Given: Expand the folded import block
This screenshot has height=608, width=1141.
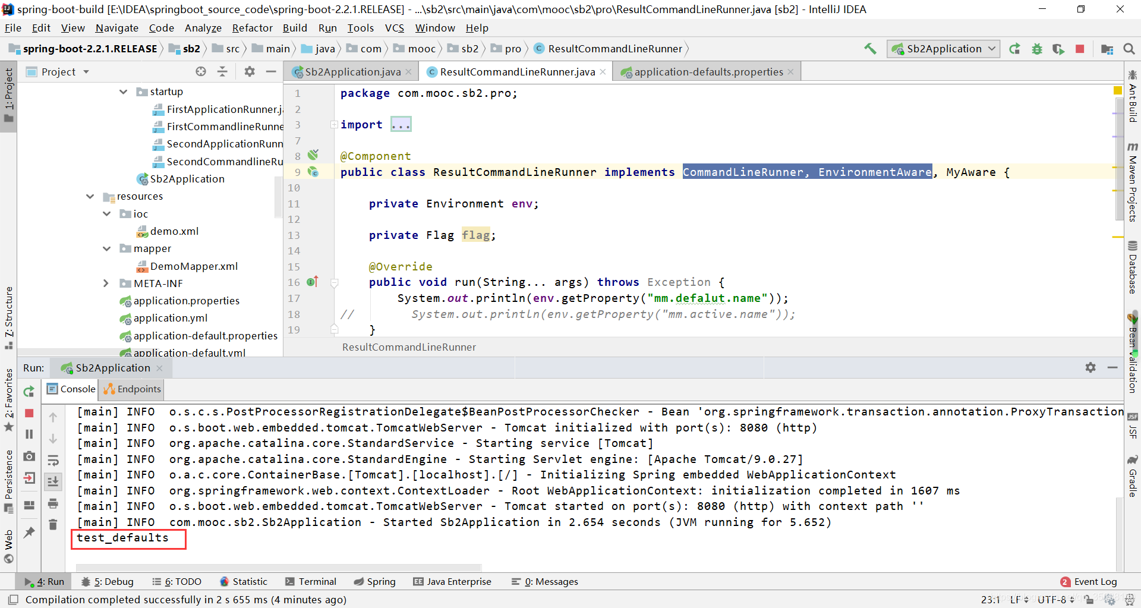Looking at the screenshot, I should [335, 125].
